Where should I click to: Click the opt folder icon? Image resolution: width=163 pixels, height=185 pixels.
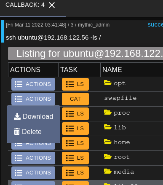pyautogui.click(x=108, y=83)
